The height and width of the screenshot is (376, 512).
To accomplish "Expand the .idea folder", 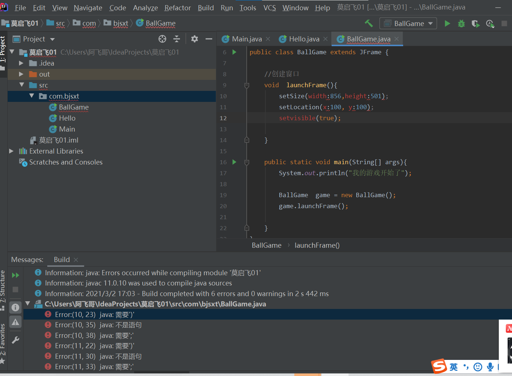I will (x=21, y=63).
